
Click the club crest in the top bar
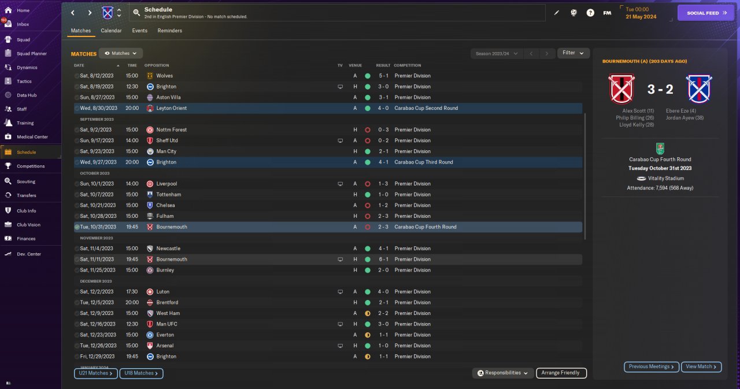pos(108,13)
